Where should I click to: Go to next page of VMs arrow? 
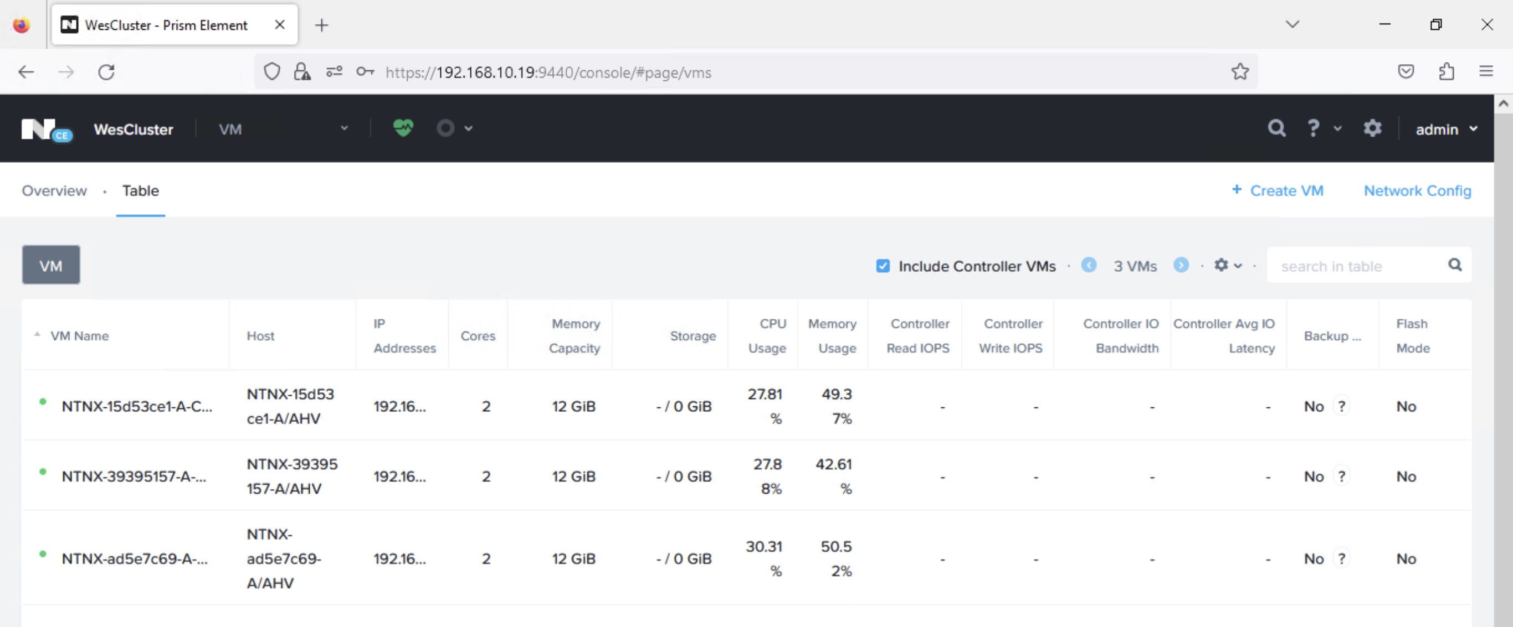pyautogui.click(x=1181, y=265)
